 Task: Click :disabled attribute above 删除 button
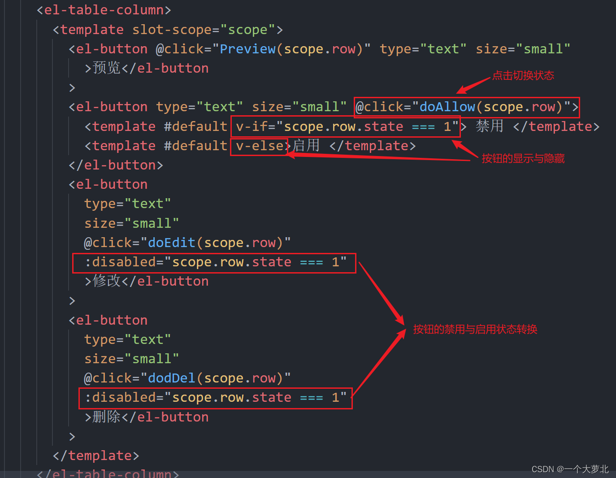pyautogui.click(x=216, y=397)
